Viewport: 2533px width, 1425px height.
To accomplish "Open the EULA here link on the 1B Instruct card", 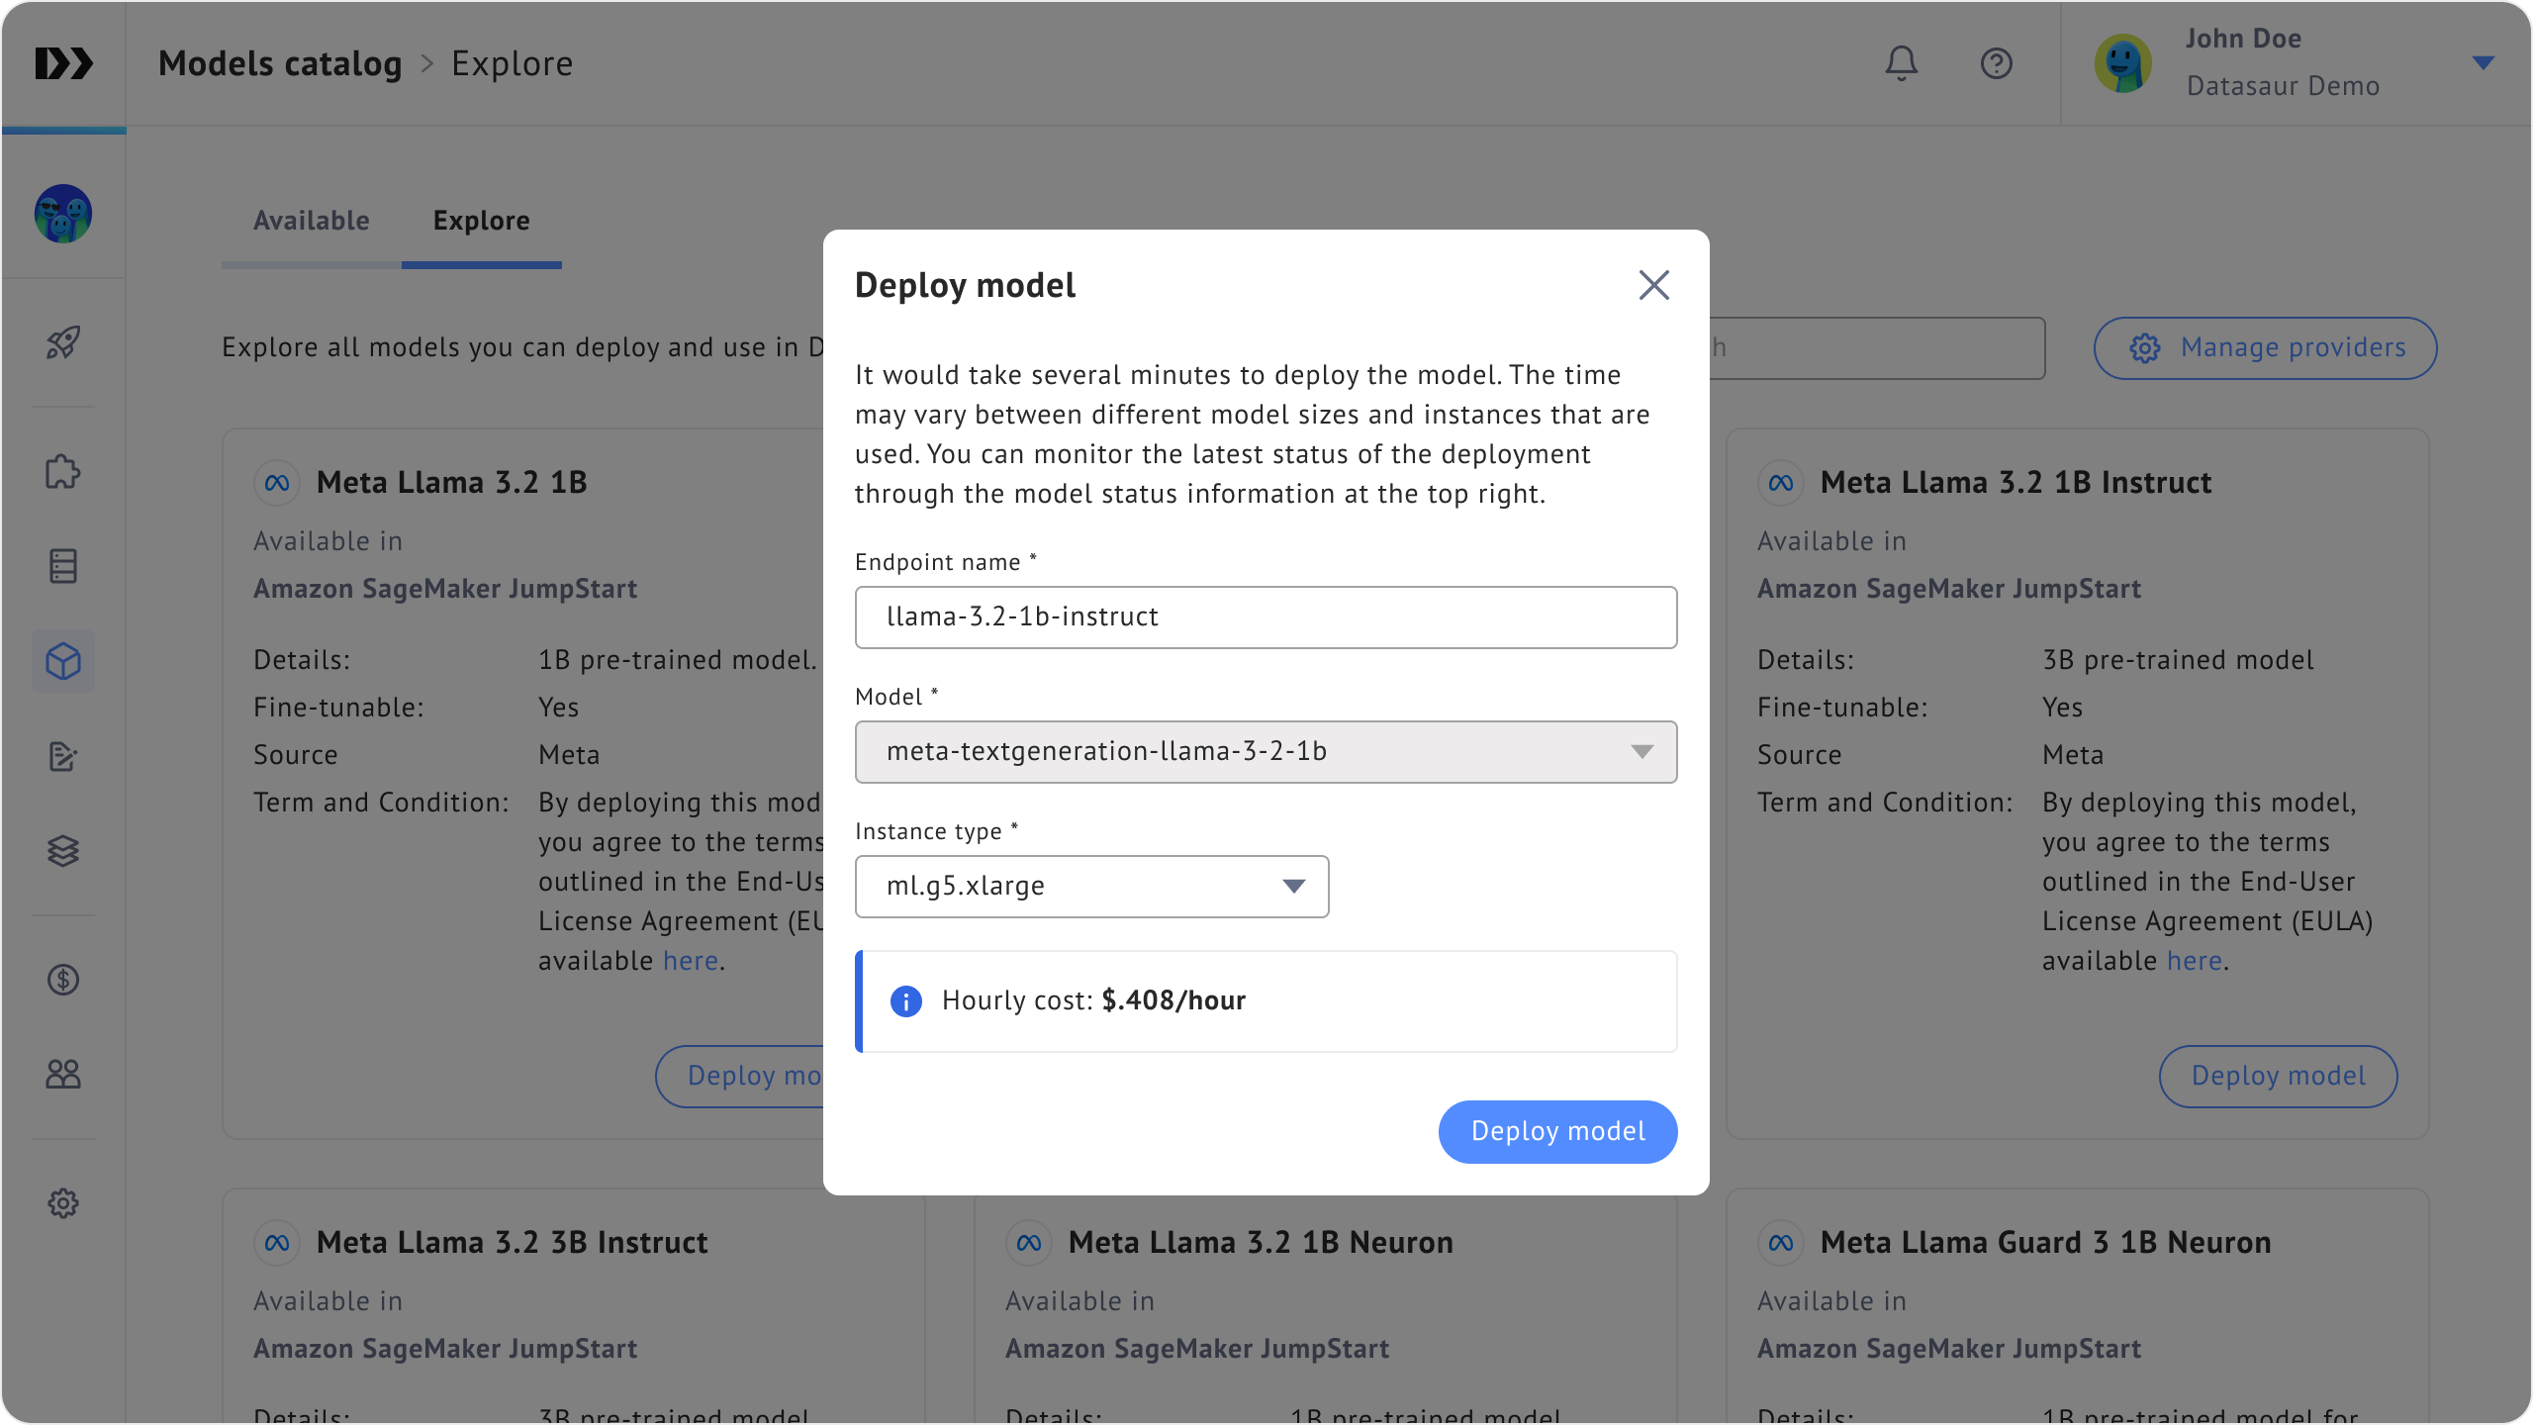I will pos(2194,961).
